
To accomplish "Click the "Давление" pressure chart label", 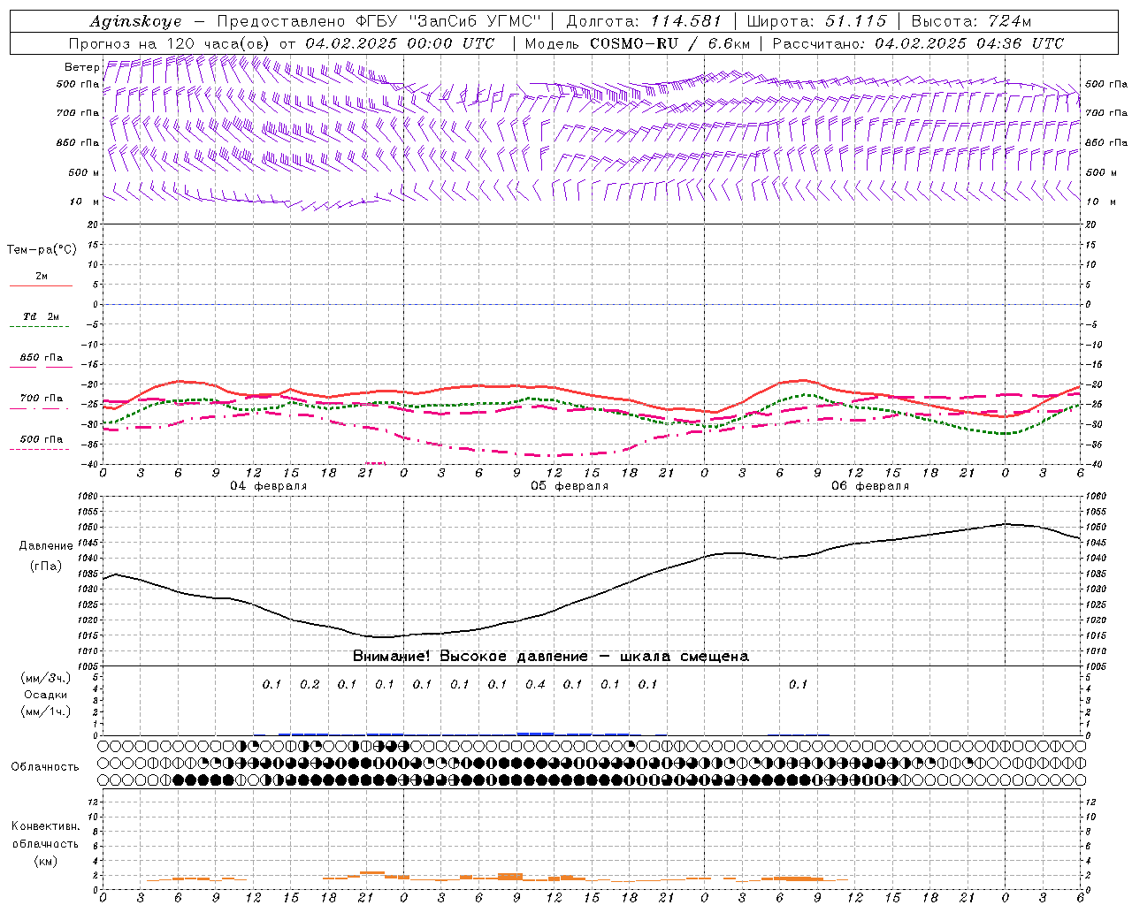I will [46, 546].
